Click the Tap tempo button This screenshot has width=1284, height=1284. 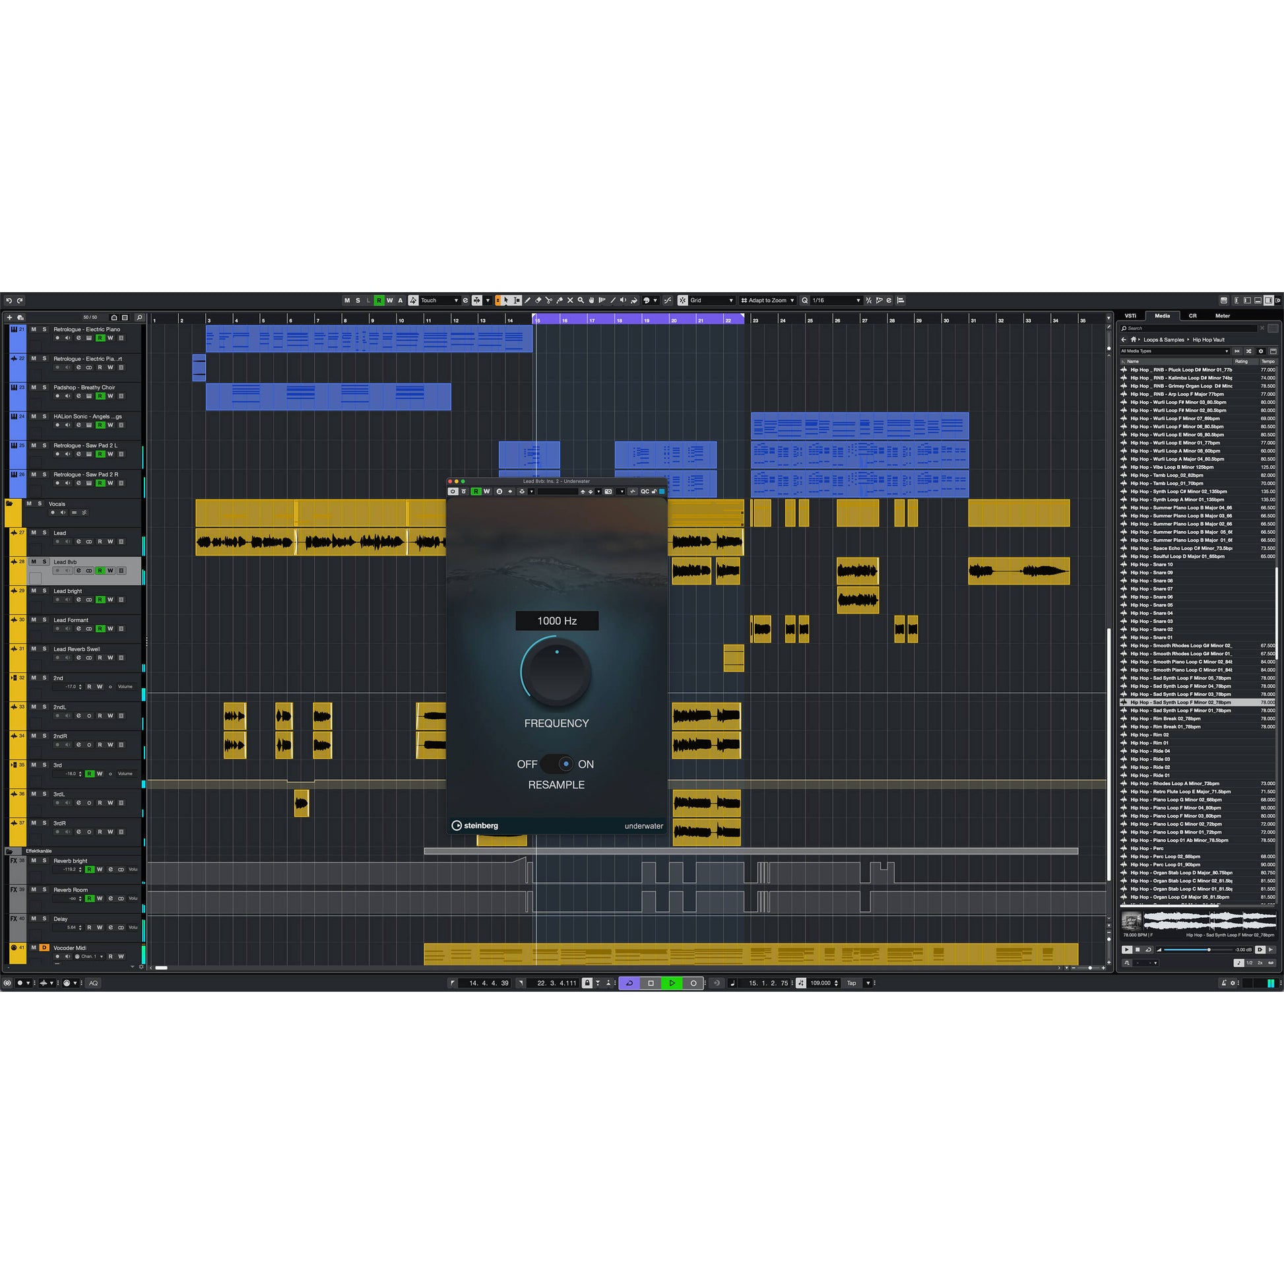click(x=851, y=983)
